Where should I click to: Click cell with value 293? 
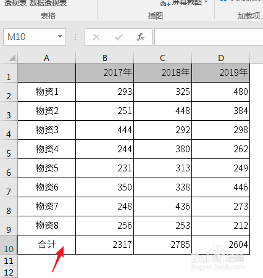105,92
